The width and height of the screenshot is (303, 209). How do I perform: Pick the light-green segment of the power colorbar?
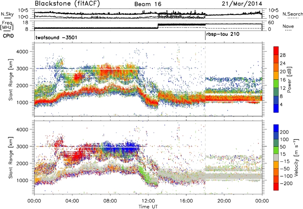pos(276,83)
